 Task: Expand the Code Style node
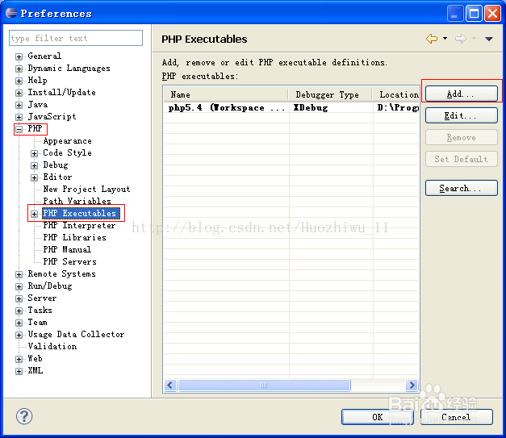click(34, 153)
